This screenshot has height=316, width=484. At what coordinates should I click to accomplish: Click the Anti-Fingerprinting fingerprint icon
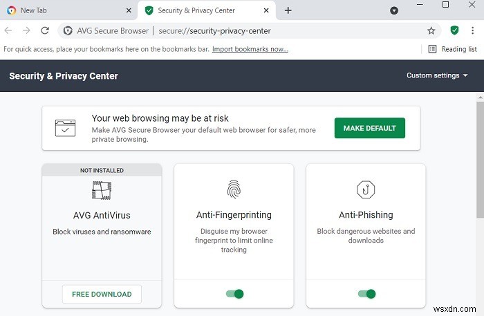click(234, 189)
